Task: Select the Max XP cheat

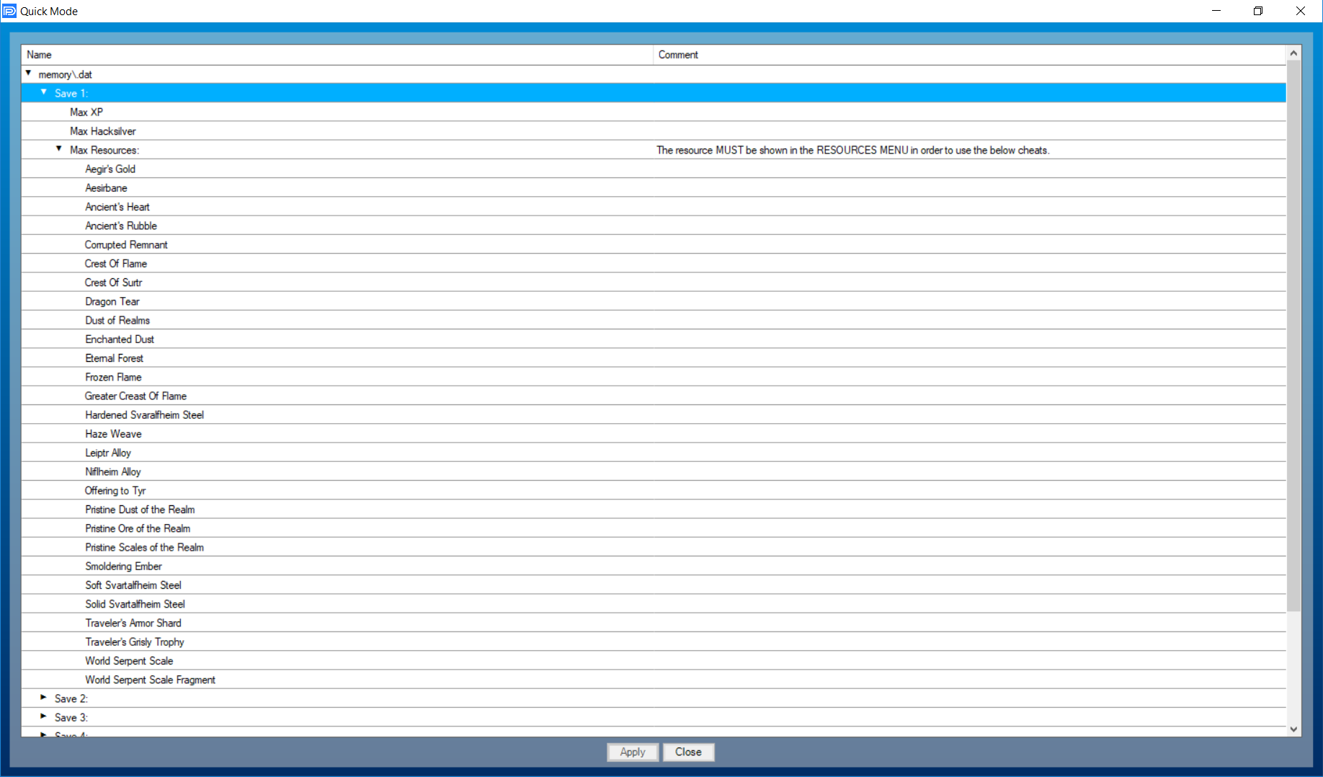Action: click(86, 112)
